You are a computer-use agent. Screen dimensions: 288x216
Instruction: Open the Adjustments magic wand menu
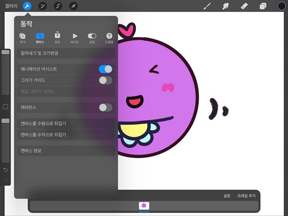(x=42, y=6)
